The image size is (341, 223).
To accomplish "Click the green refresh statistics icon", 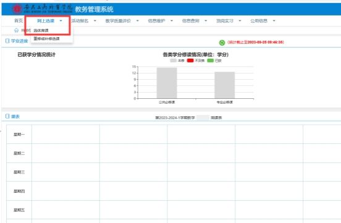I will coord(222,43).
